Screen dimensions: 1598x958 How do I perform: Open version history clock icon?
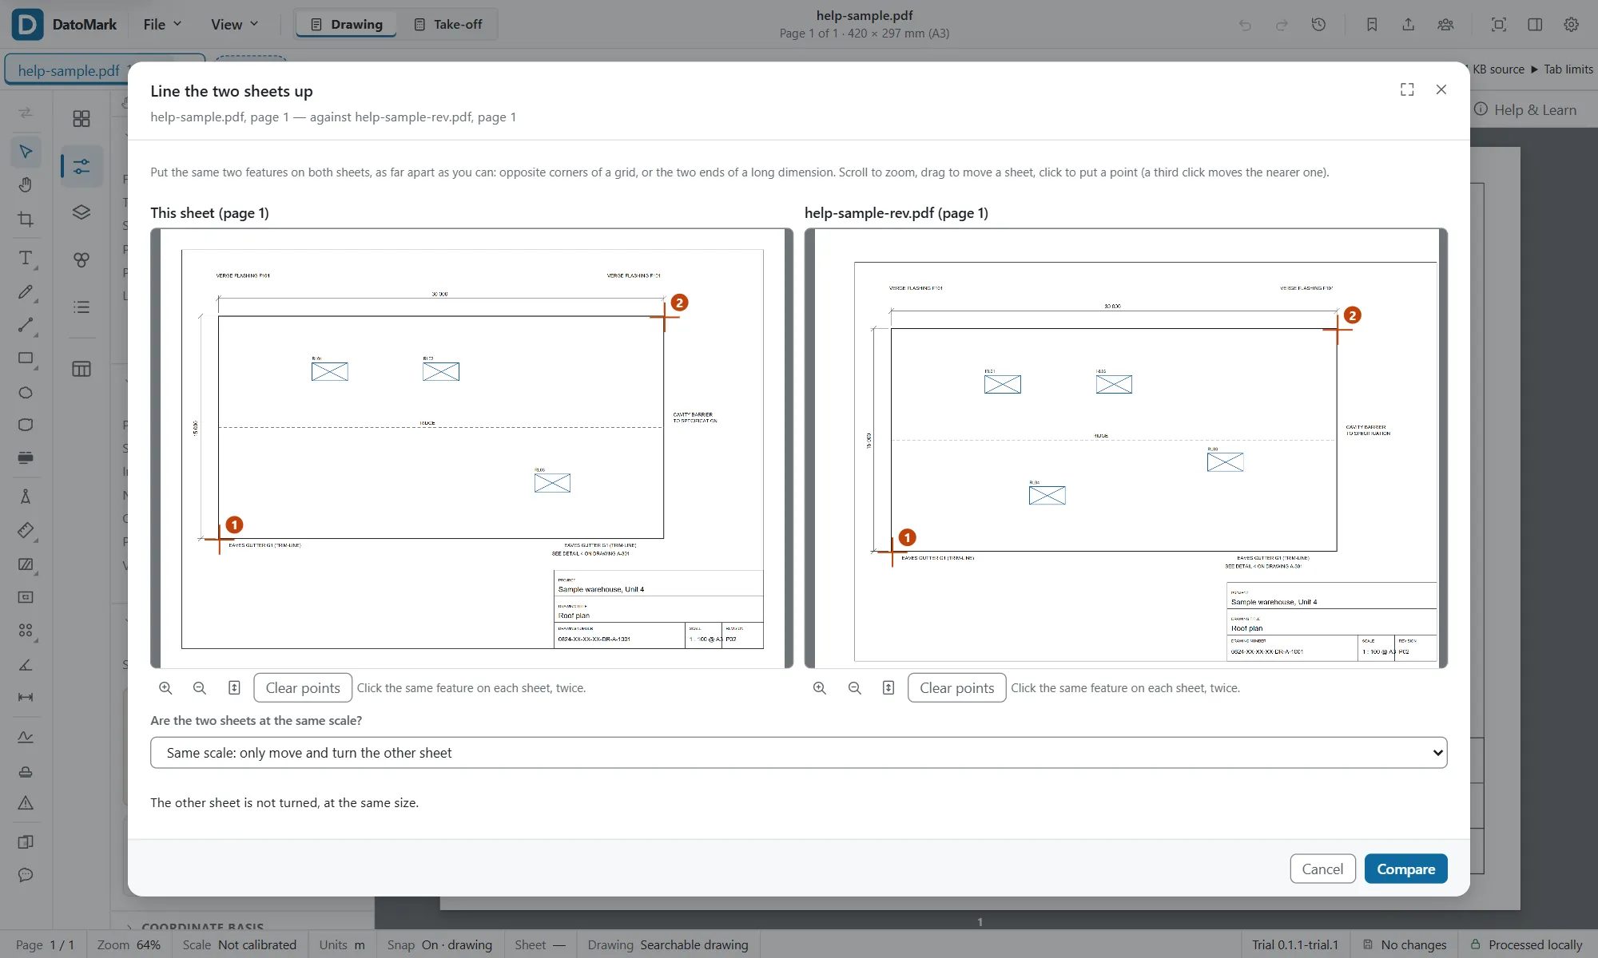pyautogui.click(x=1318, y=25)
